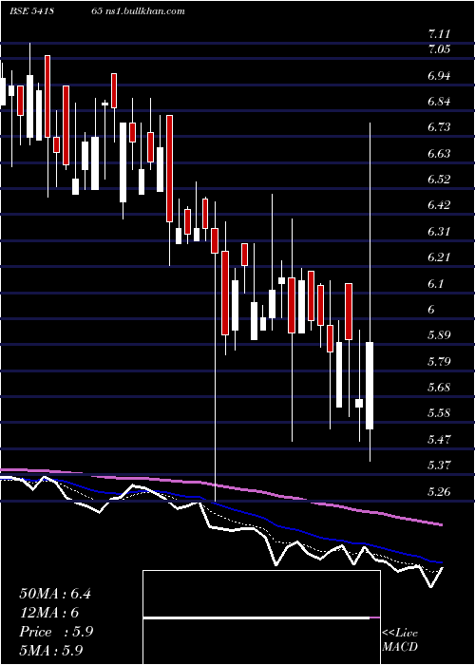This screenshot has height=665, width=475.
Task: Click the 7.05 price axis label
Action: click(440, 49)
